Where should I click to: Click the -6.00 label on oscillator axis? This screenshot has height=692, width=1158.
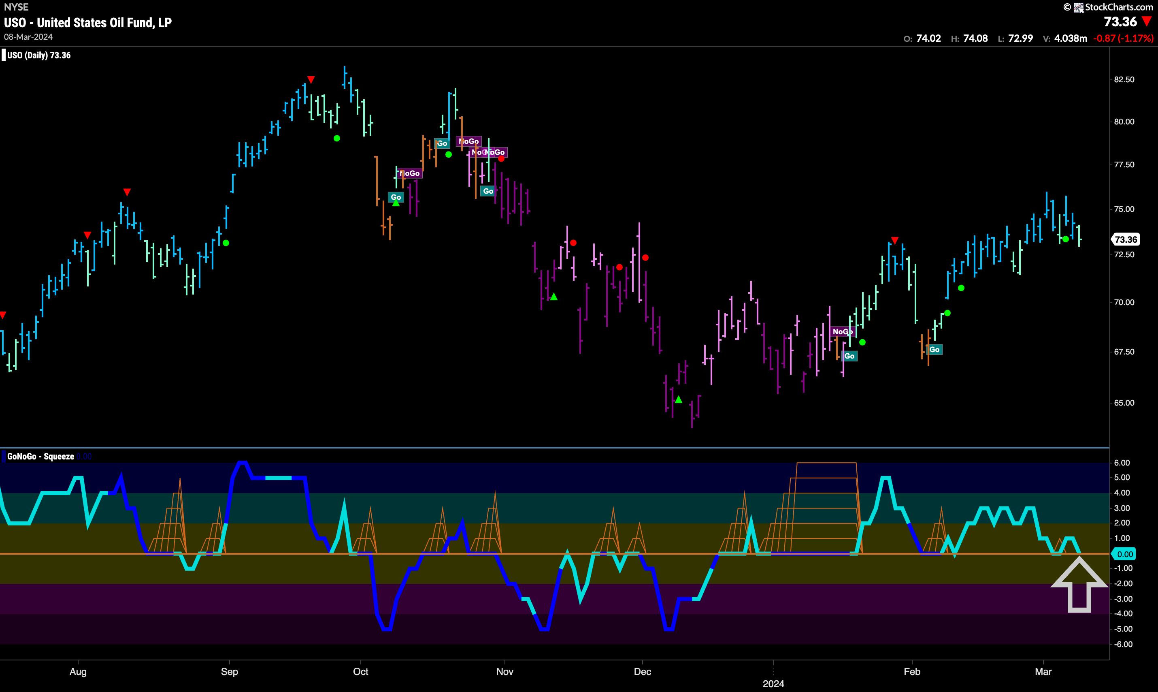[1123, 644]
